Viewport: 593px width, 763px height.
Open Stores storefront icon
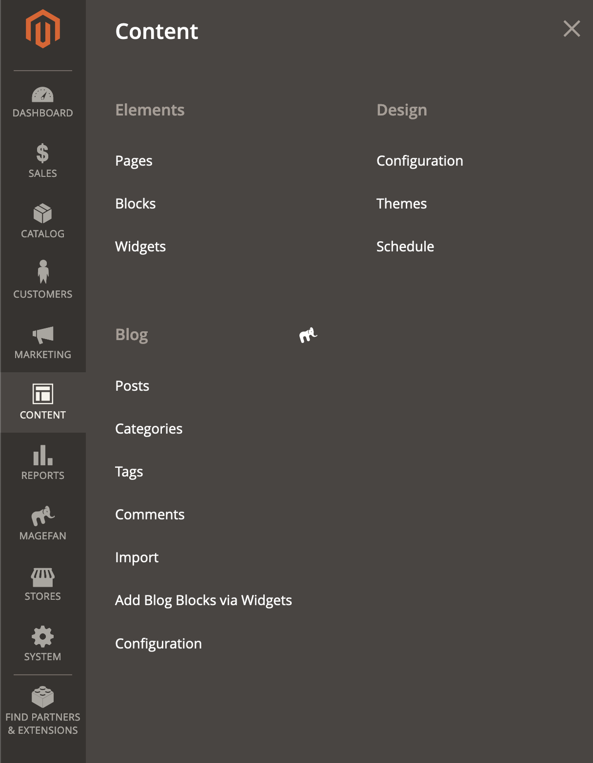[43, 577]
